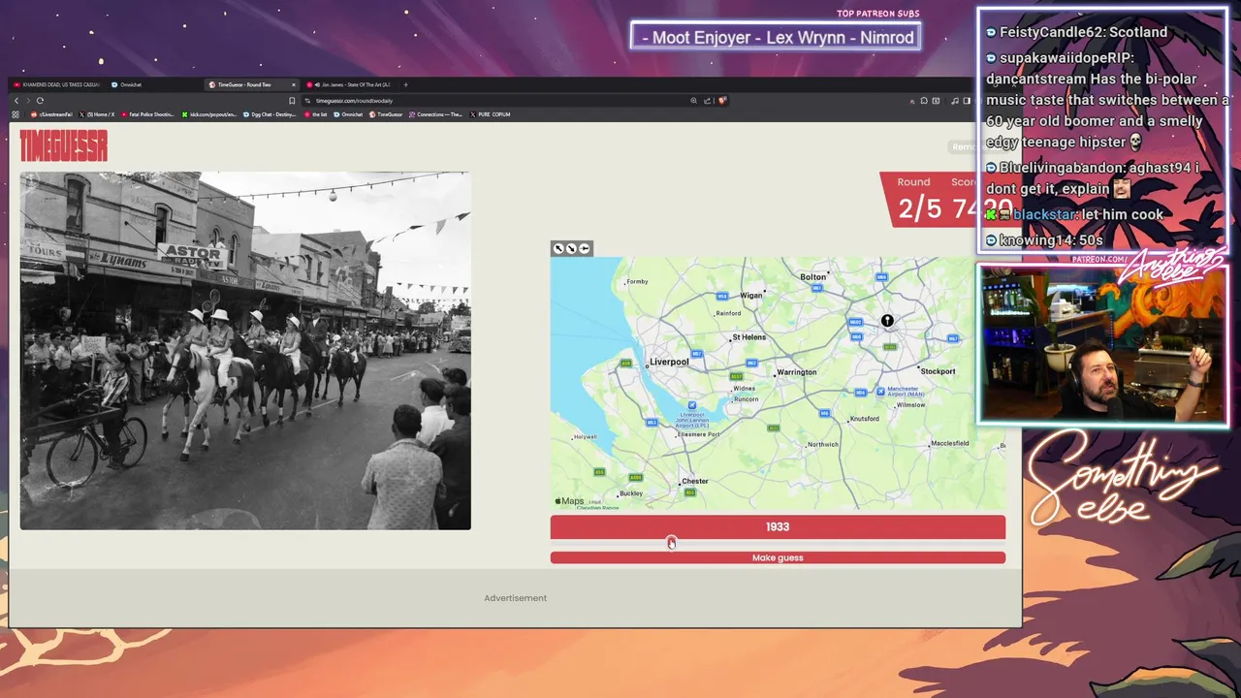
Task: Open Omnichat bookmark in bookmarks bar
Action: [x=349, y=114]
